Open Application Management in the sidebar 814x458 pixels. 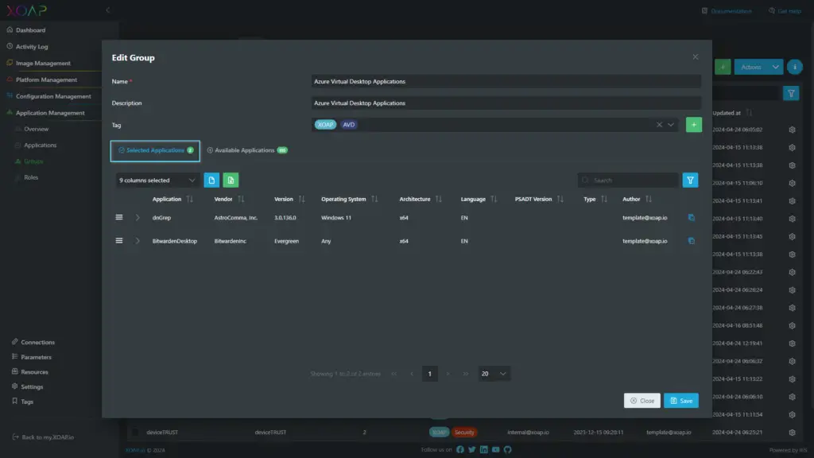[x=50, y=113]
